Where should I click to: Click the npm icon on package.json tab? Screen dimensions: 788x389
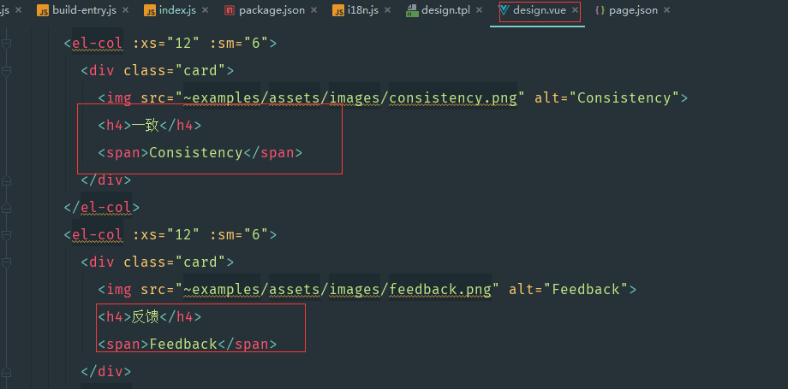(230, 10)
